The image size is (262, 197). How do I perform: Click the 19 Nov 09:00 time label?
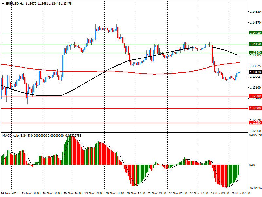click(x=94, y=193)
